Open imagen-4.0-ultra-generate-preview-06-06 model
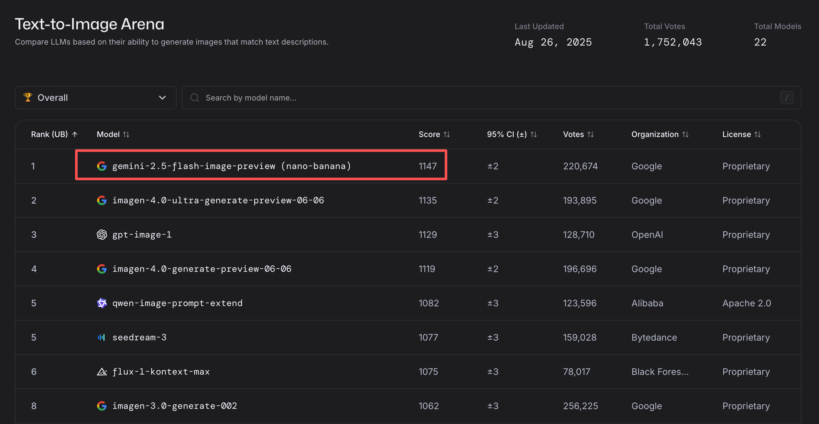The height and width of the screenshot is (424, 819). point(218,200)
